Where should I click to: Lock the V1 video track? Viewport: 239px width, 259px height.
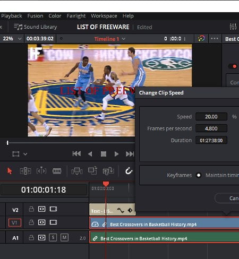[31, 222]
